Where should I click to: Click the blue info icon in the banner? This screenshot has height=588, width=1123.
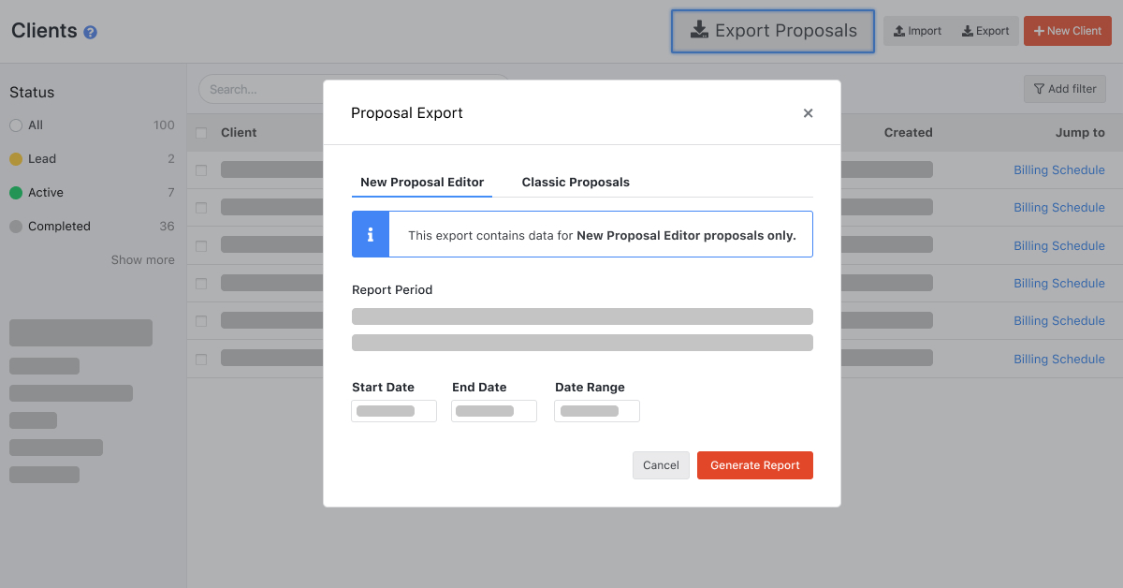tap(371, 234)
